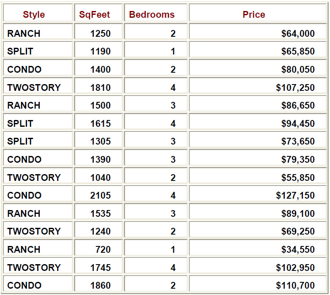This screenshot has height=295, width=330.
Task: Select the 1390 SqFeet cell
Action: pos(101,159)
